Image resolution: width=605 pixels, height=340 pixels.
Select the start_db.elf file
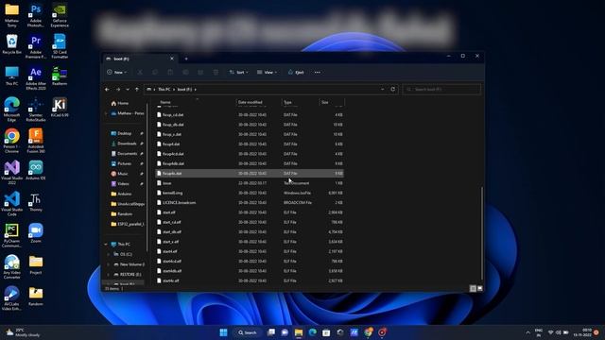tap(250, 231)
